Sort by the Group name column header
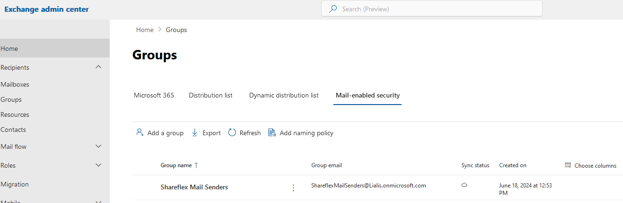The height and width of the screenshot is (203, 623). click(176, 165)
